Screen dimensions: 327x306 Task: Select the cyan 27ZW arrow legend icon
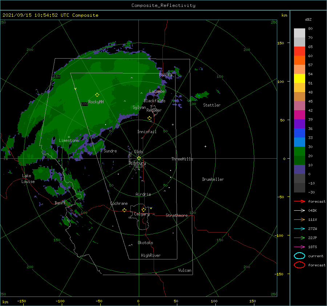(x=299, y=229)
